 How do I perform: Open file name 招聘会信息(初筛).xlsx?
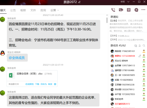point(30,74)
